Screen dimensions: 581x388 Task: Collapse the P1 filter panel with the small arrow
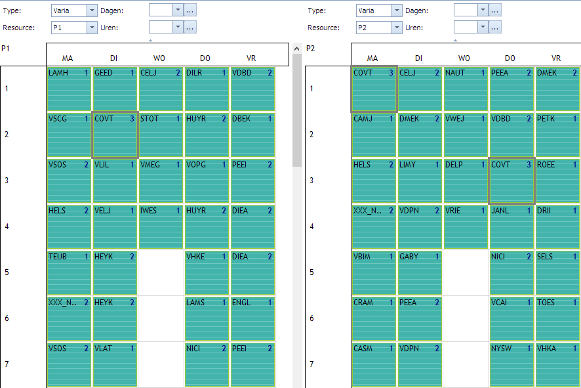[150, 40]
